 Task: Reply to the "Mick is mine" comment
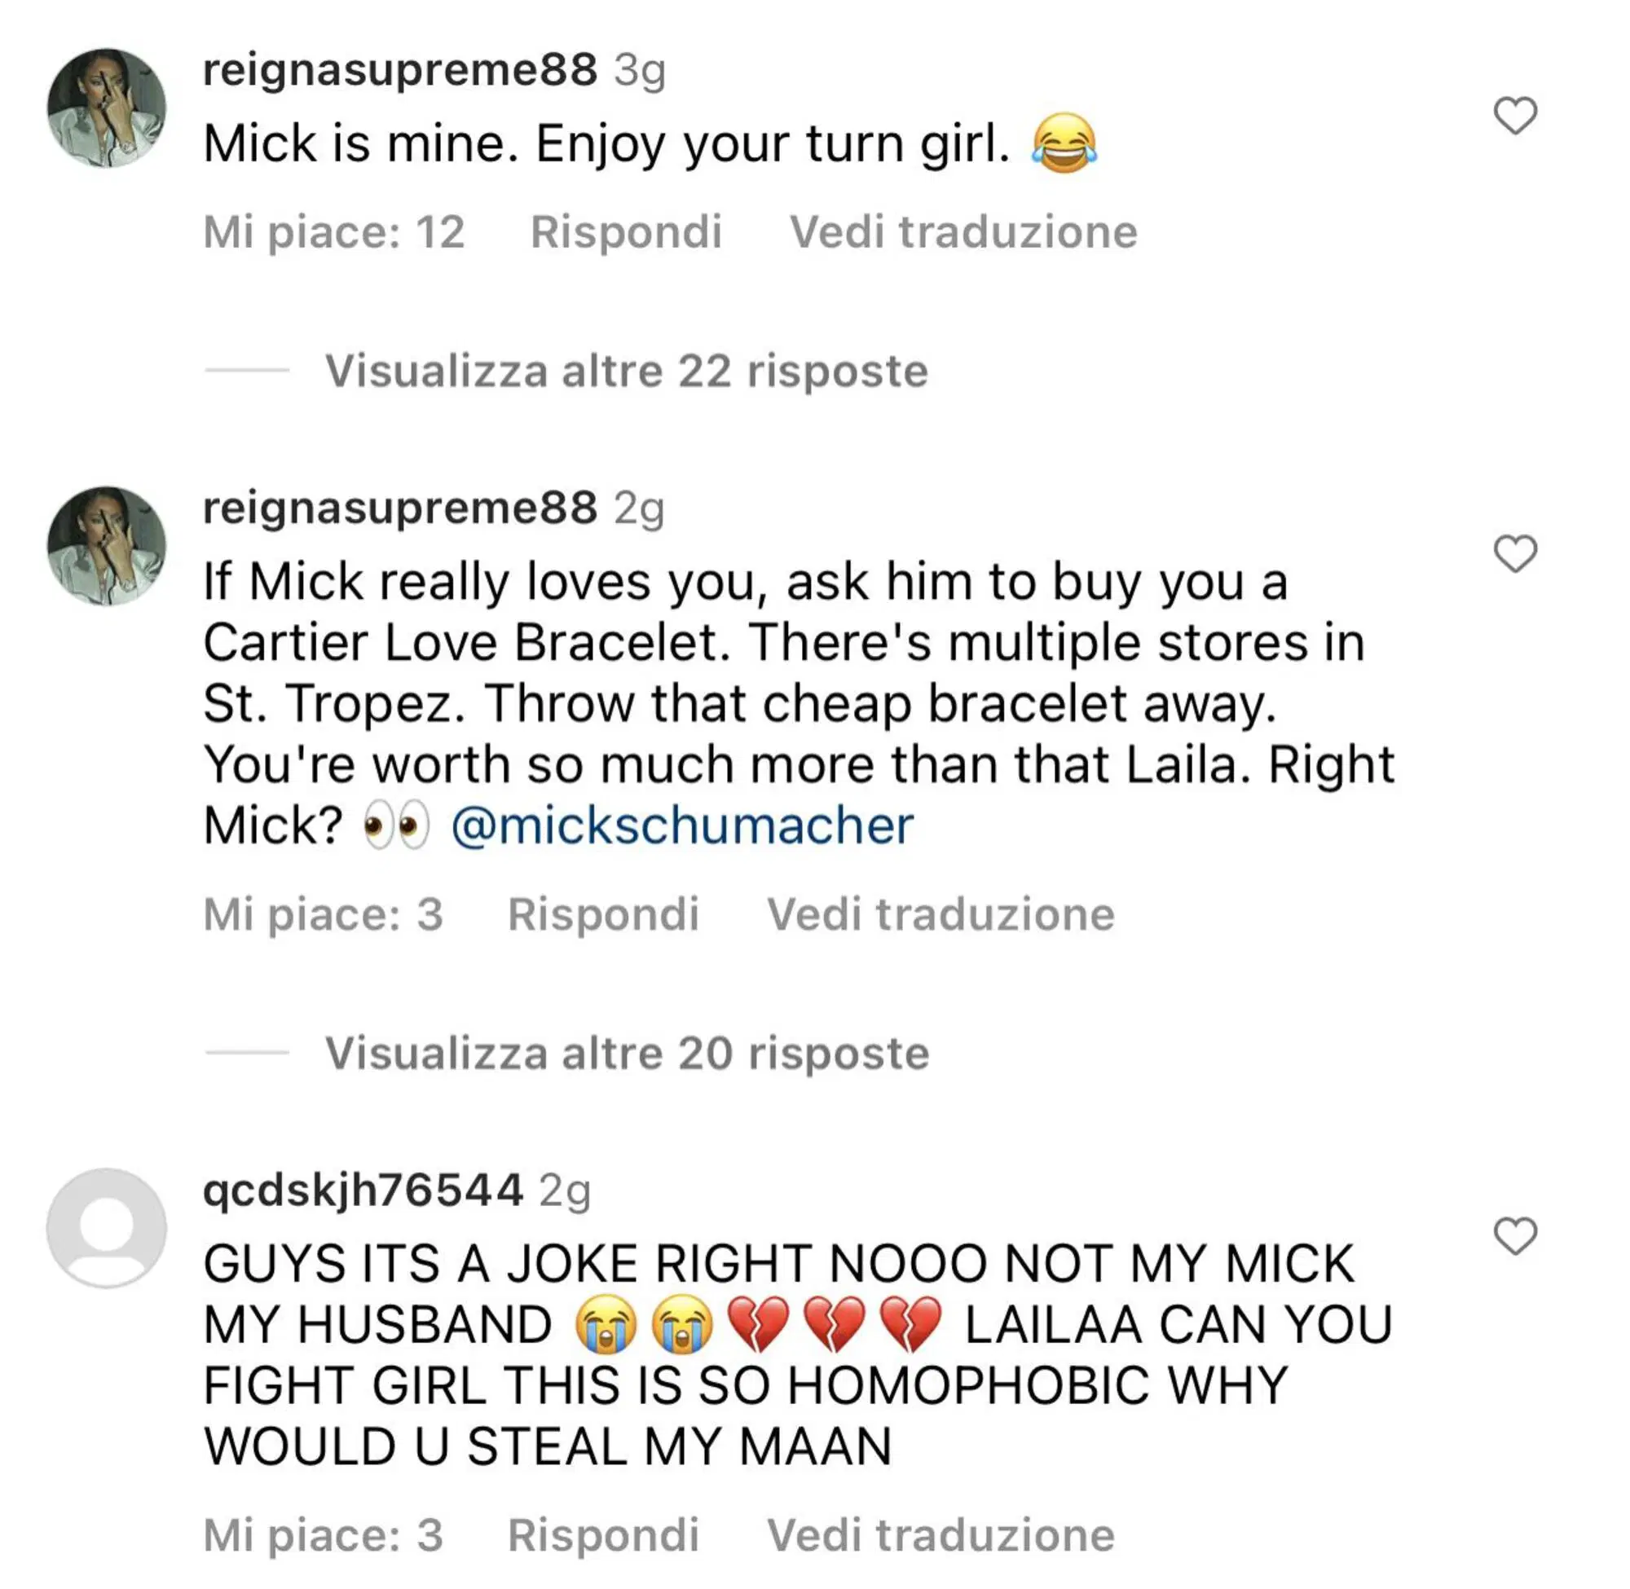626,231
